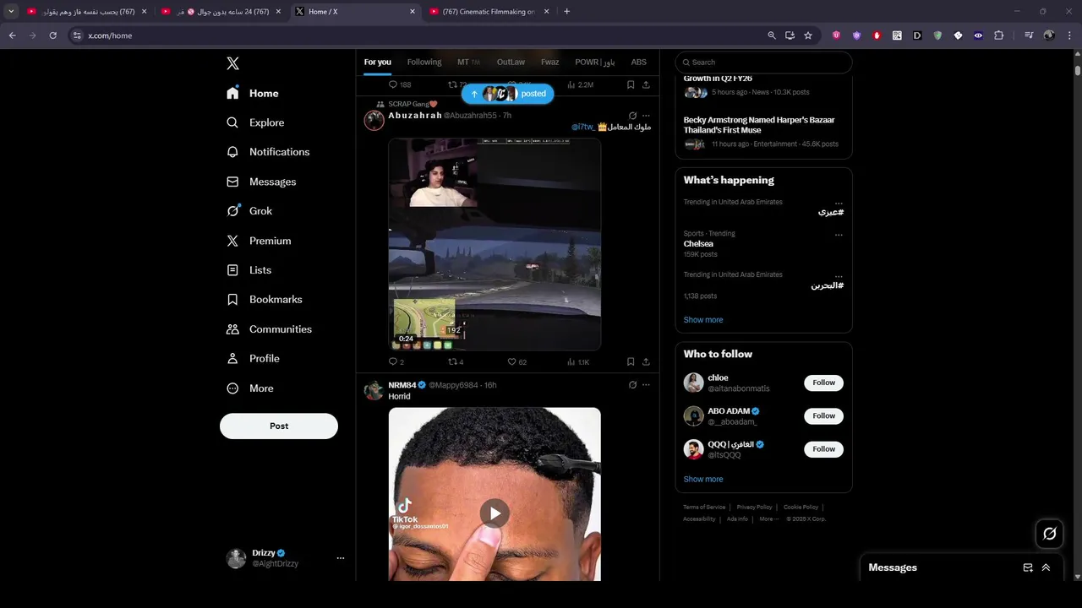Click the X logo in the sidebar
The image size is (1082, 608).
232,63
